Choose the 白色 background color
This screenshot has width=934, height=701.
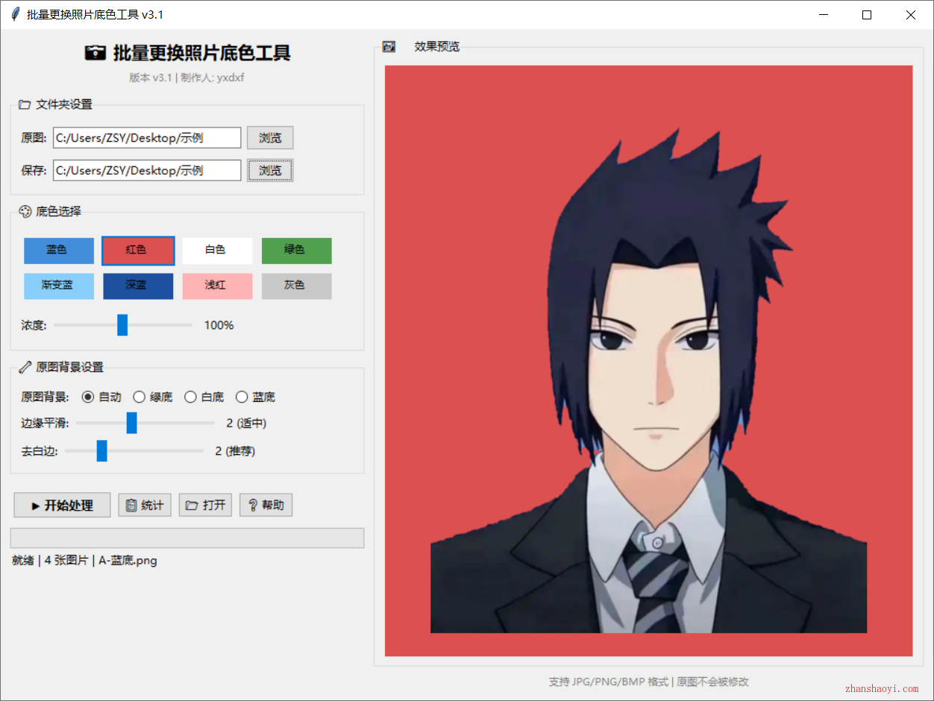click(217, 251)
